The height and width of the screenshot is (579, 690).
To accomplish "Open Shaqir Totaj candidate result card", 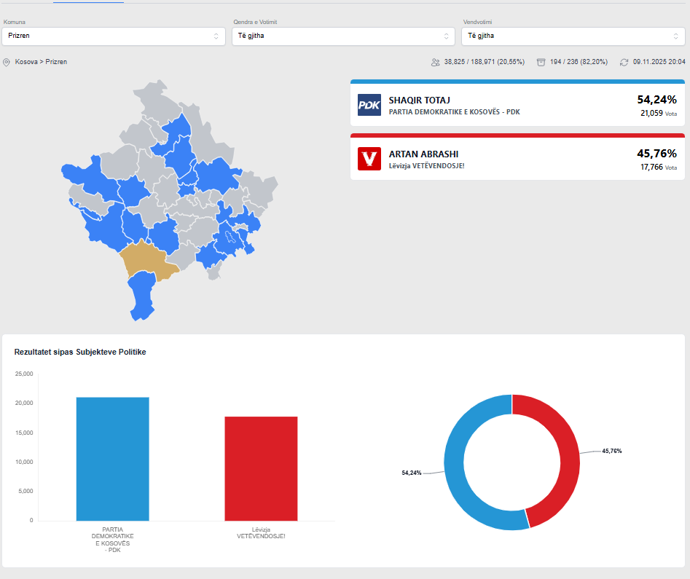I will (517, 105).
